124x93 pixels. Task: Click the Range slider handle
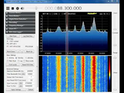115,58
